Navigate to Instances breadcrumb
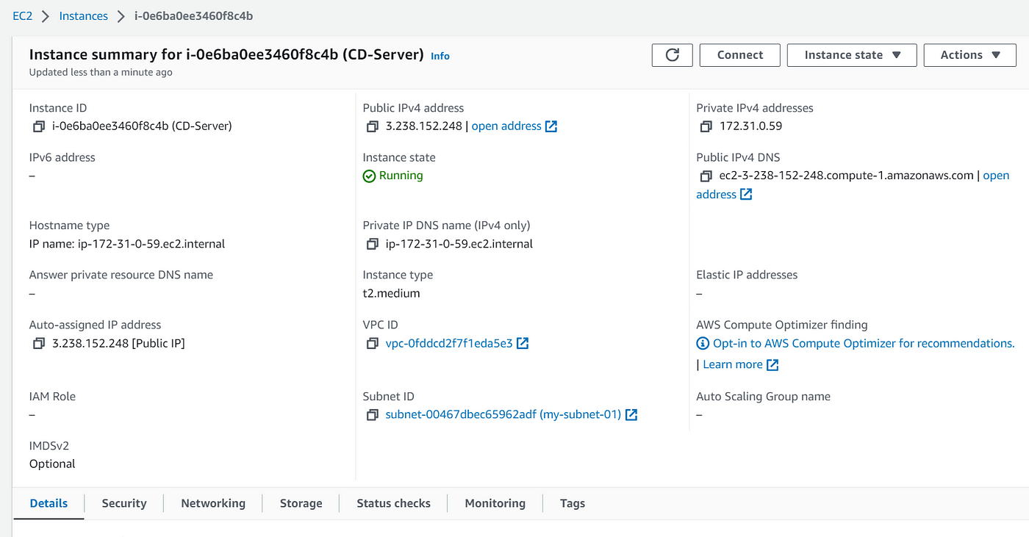Image resolution: width=1029 pixels, height=537 pixels. 83,15
